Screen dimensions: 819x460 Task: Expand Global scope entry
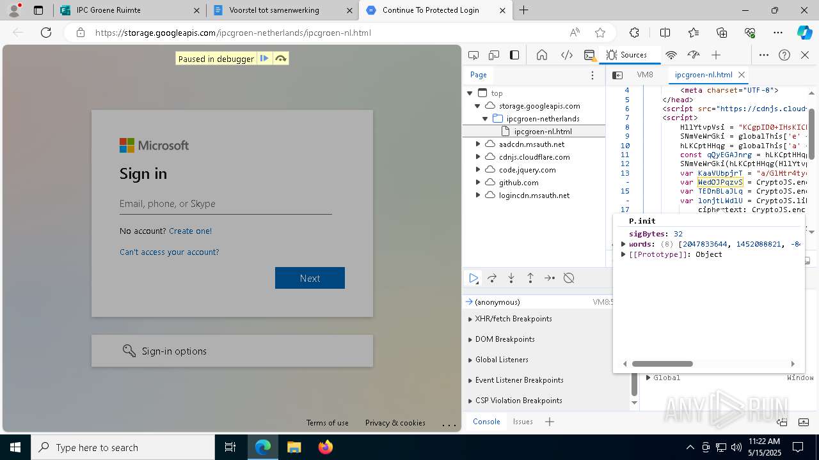click(x=648, y=378)
